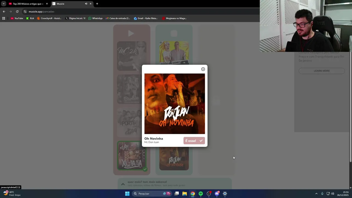This screenshot has width=352, height=198.
Task: Close the Musicle tab
Action: (x=90, y=4)
